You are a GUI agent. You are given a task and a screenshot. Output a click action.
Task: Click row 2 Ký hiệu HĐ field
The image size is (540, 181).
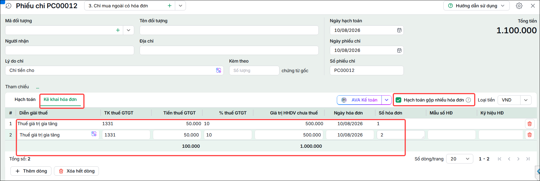click(501, 135)
